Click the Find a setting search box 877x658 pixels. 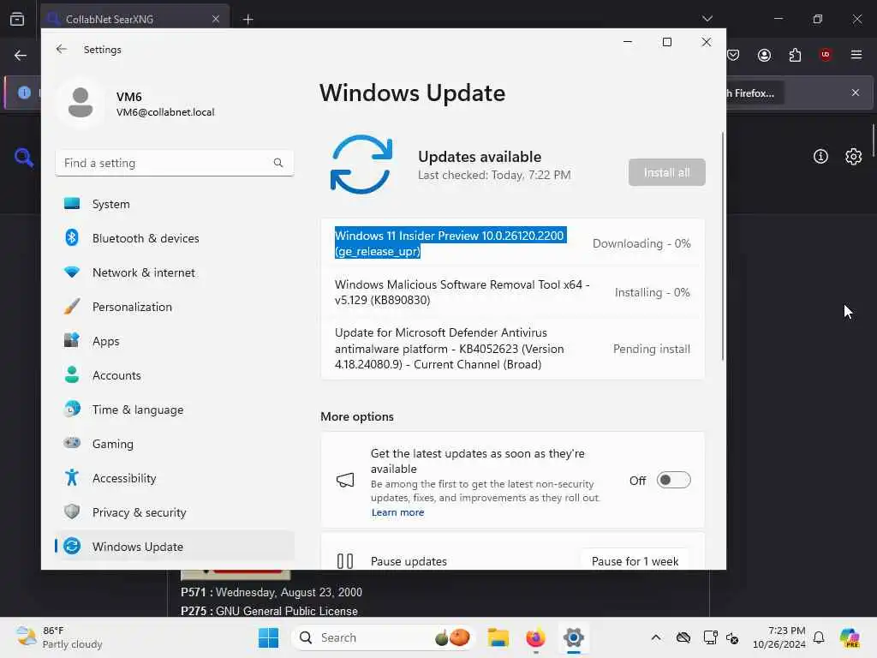(x=175, y=163)
